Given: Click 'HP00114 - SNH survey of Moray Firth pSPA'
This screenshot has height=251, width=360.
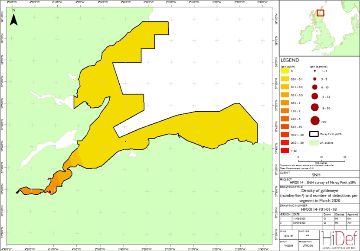Looking at the screenshot, I should (x=323, y=183).
